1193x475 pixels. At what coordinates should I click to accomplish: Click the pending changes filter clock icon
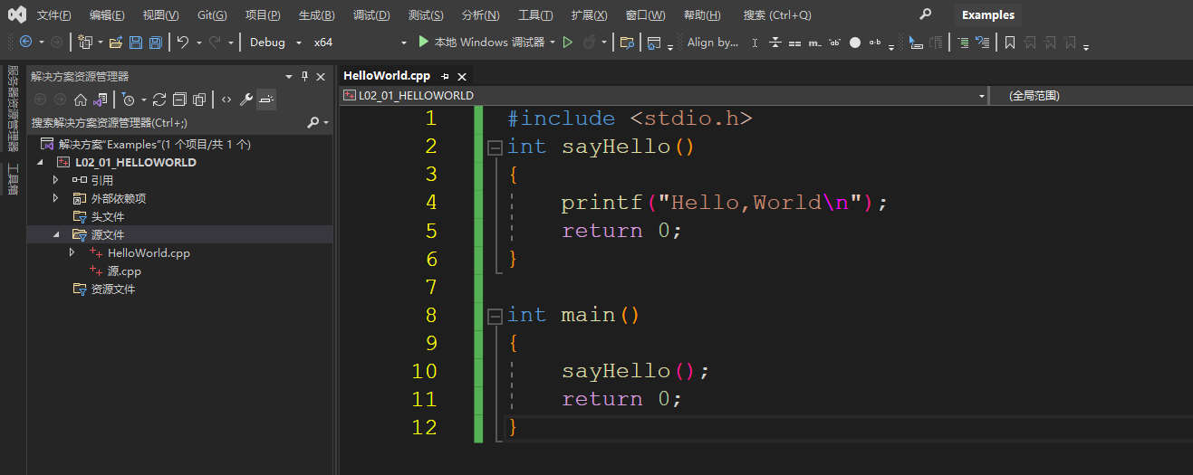click(128, 100)
